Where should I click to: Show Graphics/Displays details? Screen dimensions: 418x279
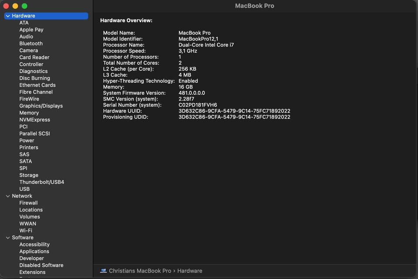(41, 106)
